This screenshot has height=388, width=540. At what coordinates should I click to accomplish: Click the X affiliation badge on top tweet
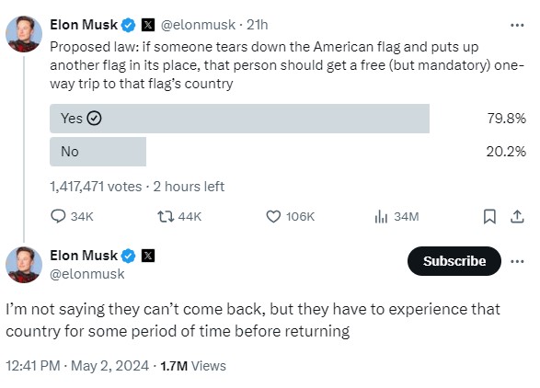[x=148, y=25]
